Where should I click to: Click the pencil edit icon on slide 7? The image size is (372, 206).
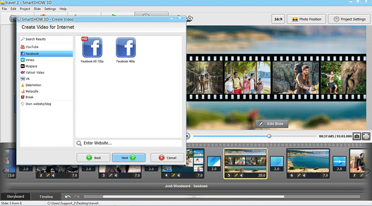pyautogui.click(x=361, y=175)
